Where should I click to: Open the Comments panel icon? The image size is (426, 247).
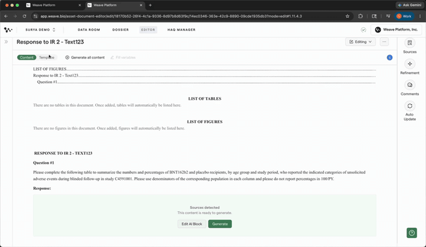(x=409, y=85)
